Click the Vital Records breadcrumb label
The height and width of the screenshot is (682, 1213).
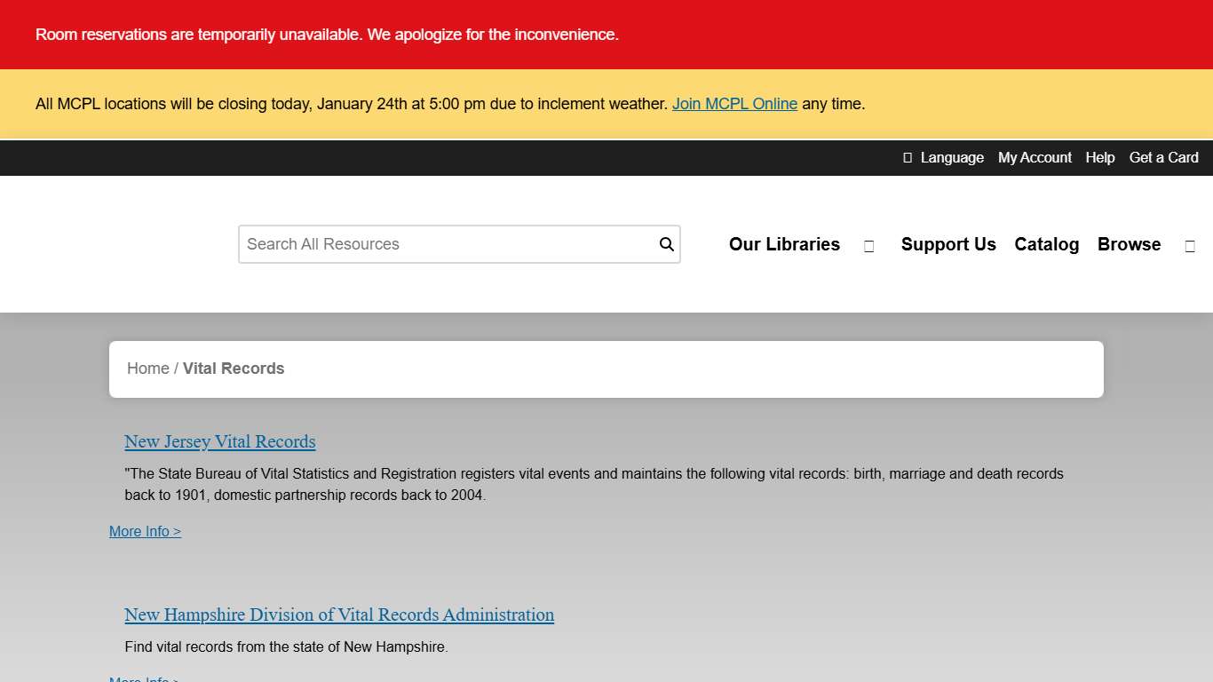[x=234, y=368]
